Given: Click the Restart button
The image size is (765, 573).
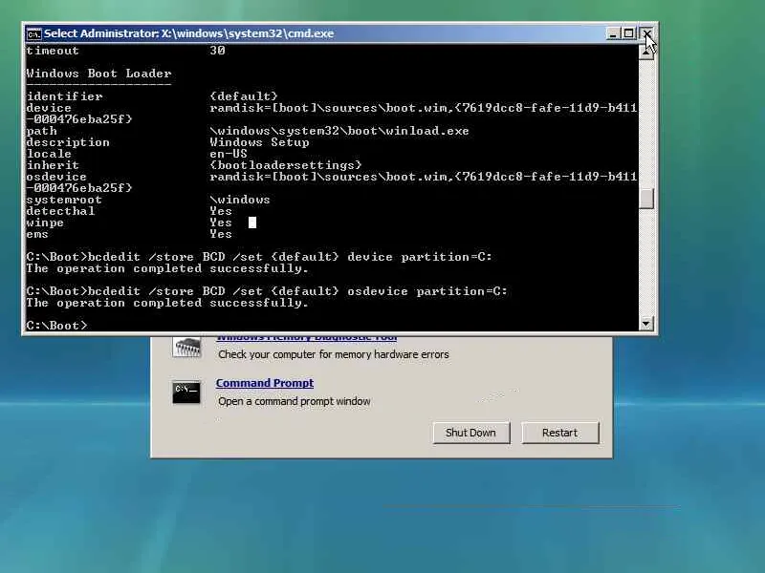Looking at the screenshot, I should [559, 433].
